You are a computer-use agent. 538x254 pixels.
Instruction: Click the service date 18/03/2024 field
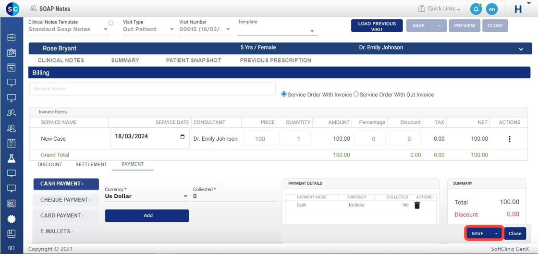(150, 138)
